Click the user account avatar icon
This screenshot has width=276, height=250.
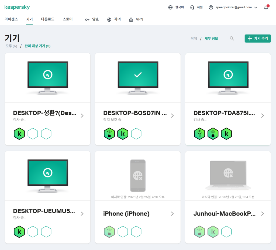coord(211,7)
